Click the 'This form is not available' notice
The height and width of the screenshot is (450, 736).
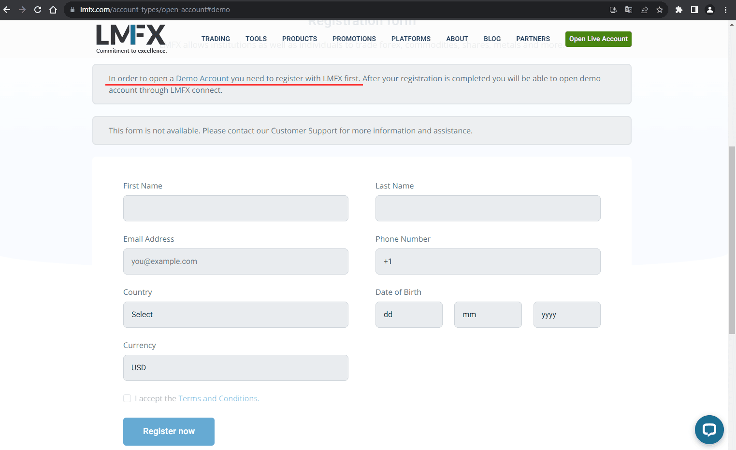click(361, 131)
